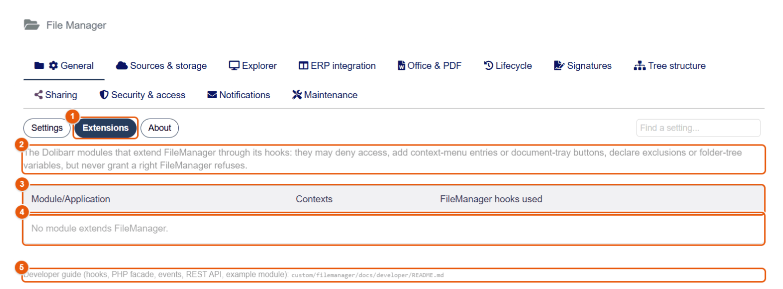
Task: Click the 'Module/Application' column header
Action: [x=70, y=199]
